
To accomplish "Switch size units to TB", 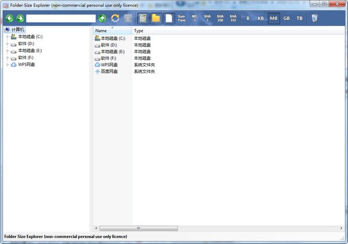I will click(x=300, y=18).
